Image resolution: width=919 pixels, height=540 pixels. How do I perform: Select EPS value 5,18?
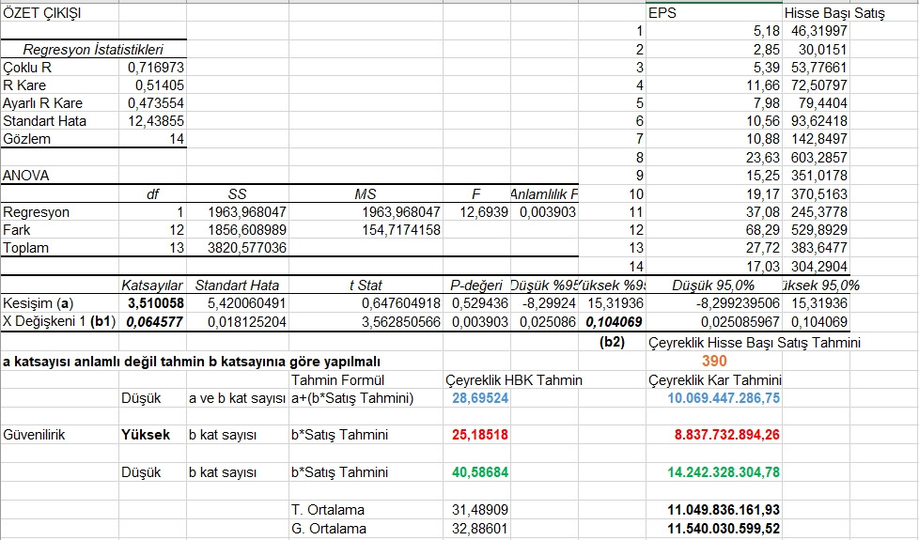pyautogui.click(x=765, y=31)
